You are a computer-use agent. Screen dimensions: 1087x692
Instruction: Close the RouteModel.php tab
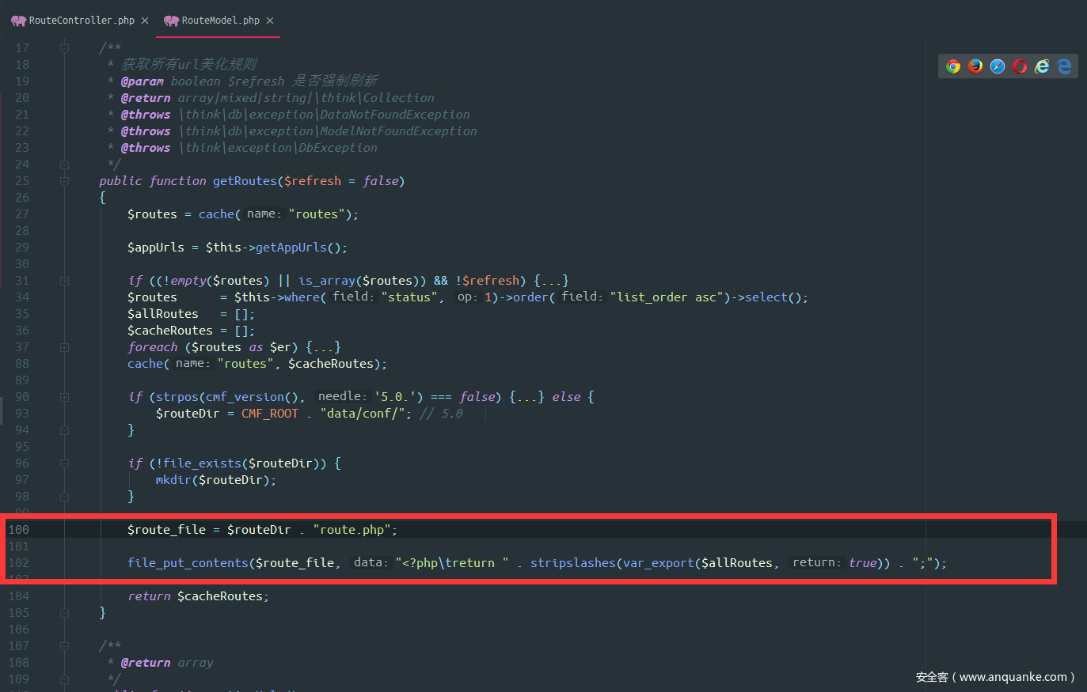click(270, 21)
